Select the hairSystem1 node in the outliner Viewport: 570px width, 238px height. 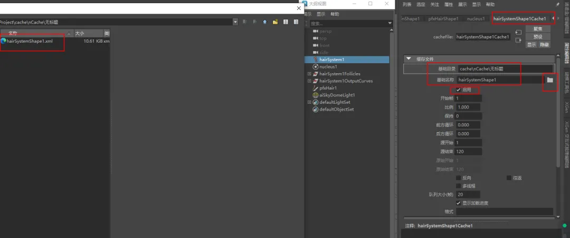pos(331,60)
